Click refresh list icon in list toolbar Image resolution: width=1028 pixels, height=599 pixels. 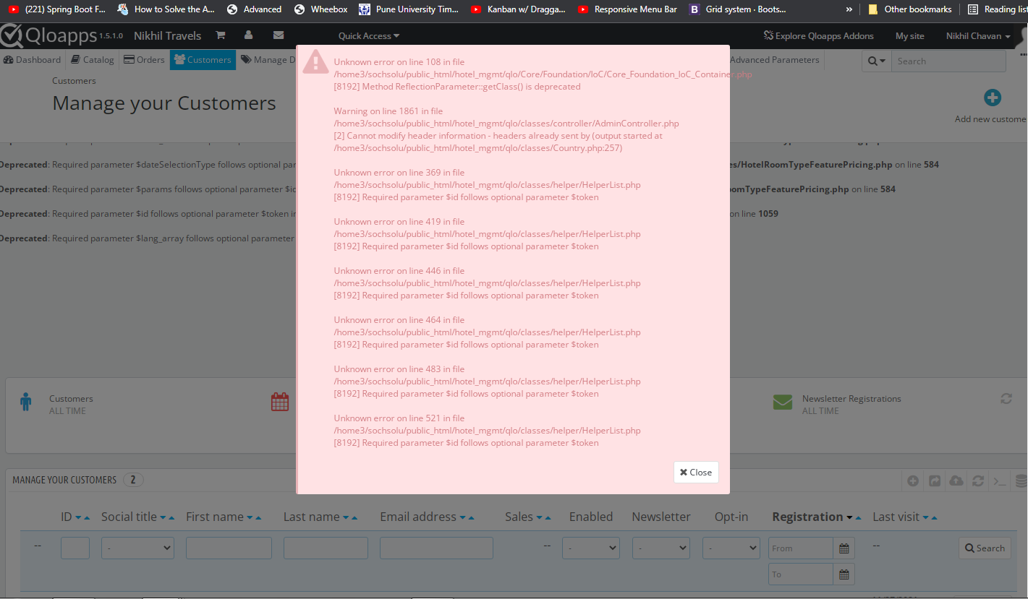[x=978, y=481]
